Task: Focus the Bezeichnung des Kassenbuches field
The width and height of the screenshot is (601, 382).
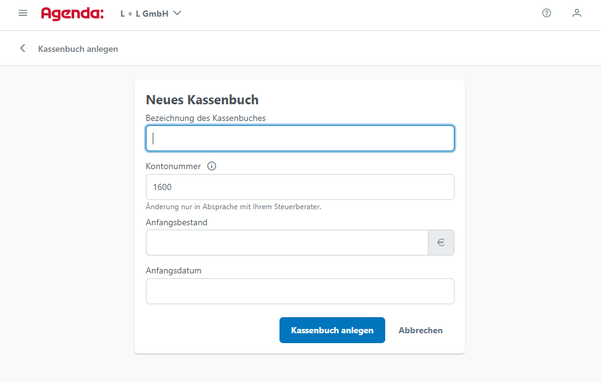Action: pyautogui.click(x=300, y=138)
